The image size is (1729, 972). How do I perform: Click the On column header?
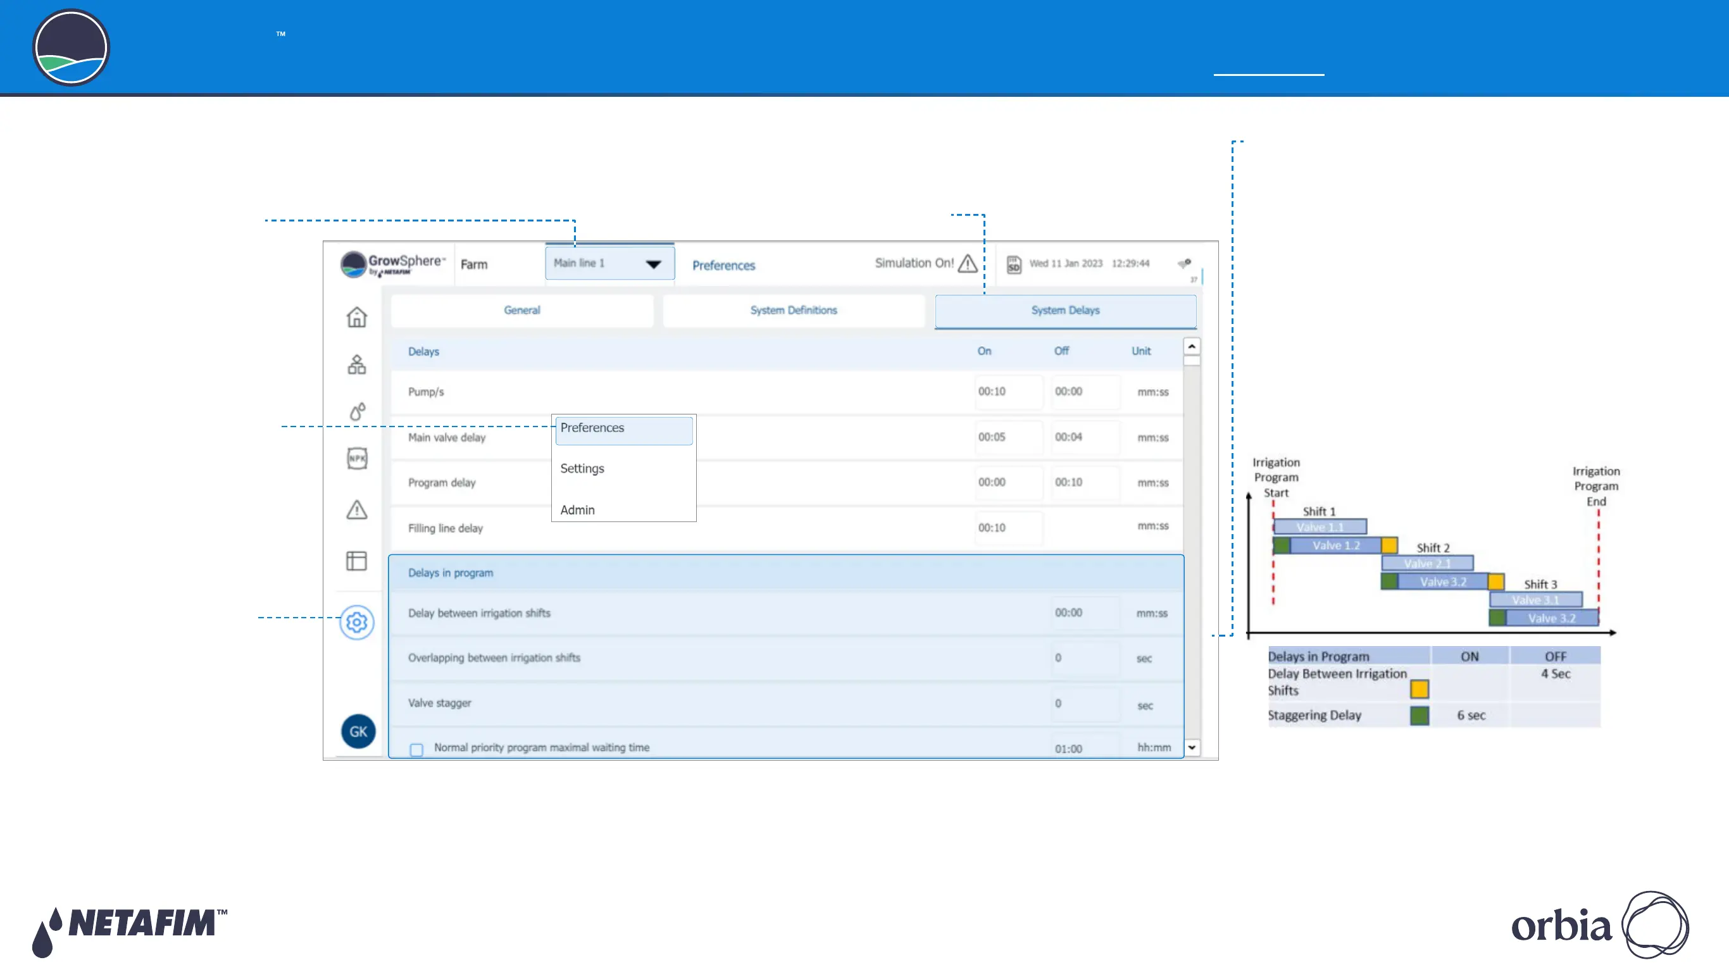(984, 351)
